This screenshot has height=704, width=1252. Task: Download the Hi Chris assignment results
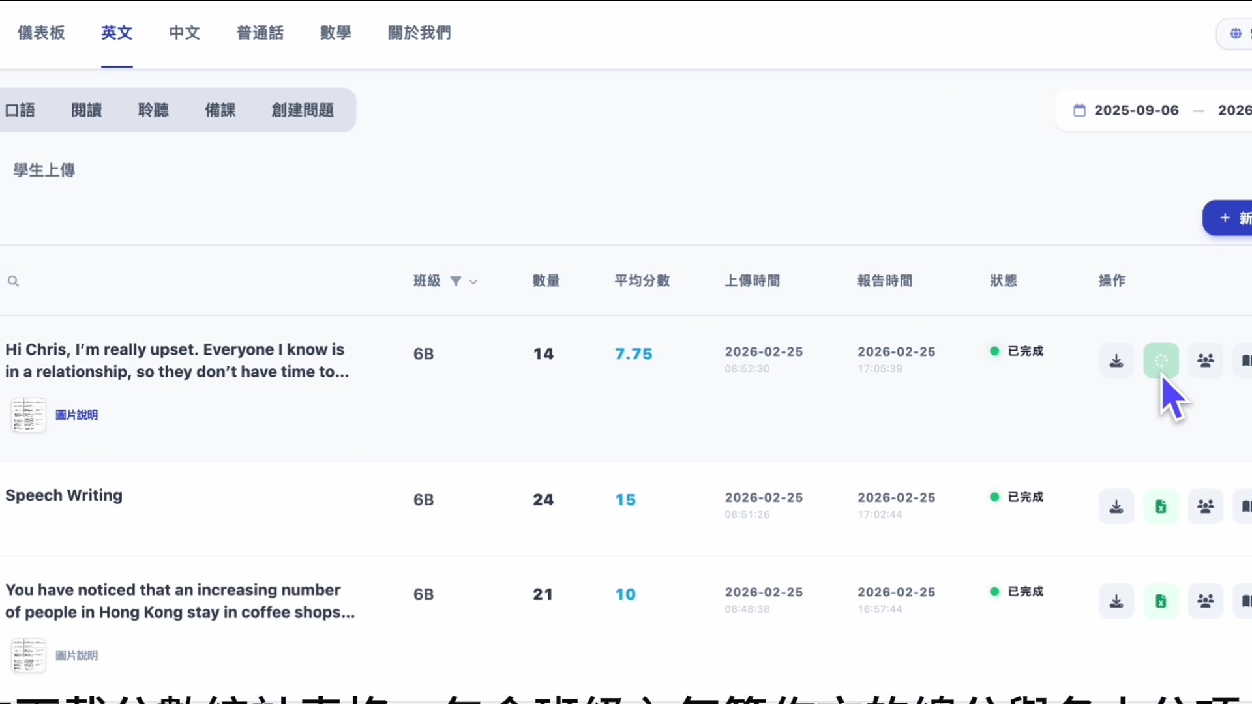[x=1116, y=360]
